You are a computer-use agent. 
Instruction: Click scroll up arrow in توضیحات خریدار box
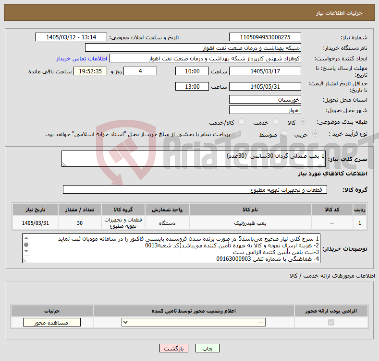tap(26, 238)
